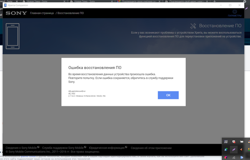Click the blue tag-shaped tray icon

coord(242,158)
